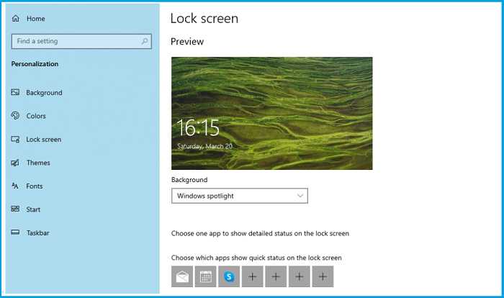Screen dimensions: 504x298
Task: Click the Lock screen page title
Action: tap(204, 18)
